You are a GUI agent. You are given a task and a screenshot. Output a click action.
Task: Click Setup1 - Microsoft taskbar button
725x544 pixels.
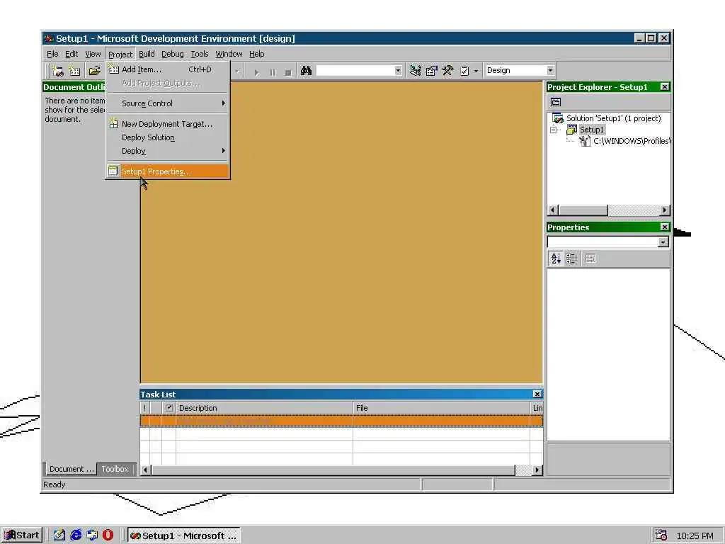coord(183,535)
